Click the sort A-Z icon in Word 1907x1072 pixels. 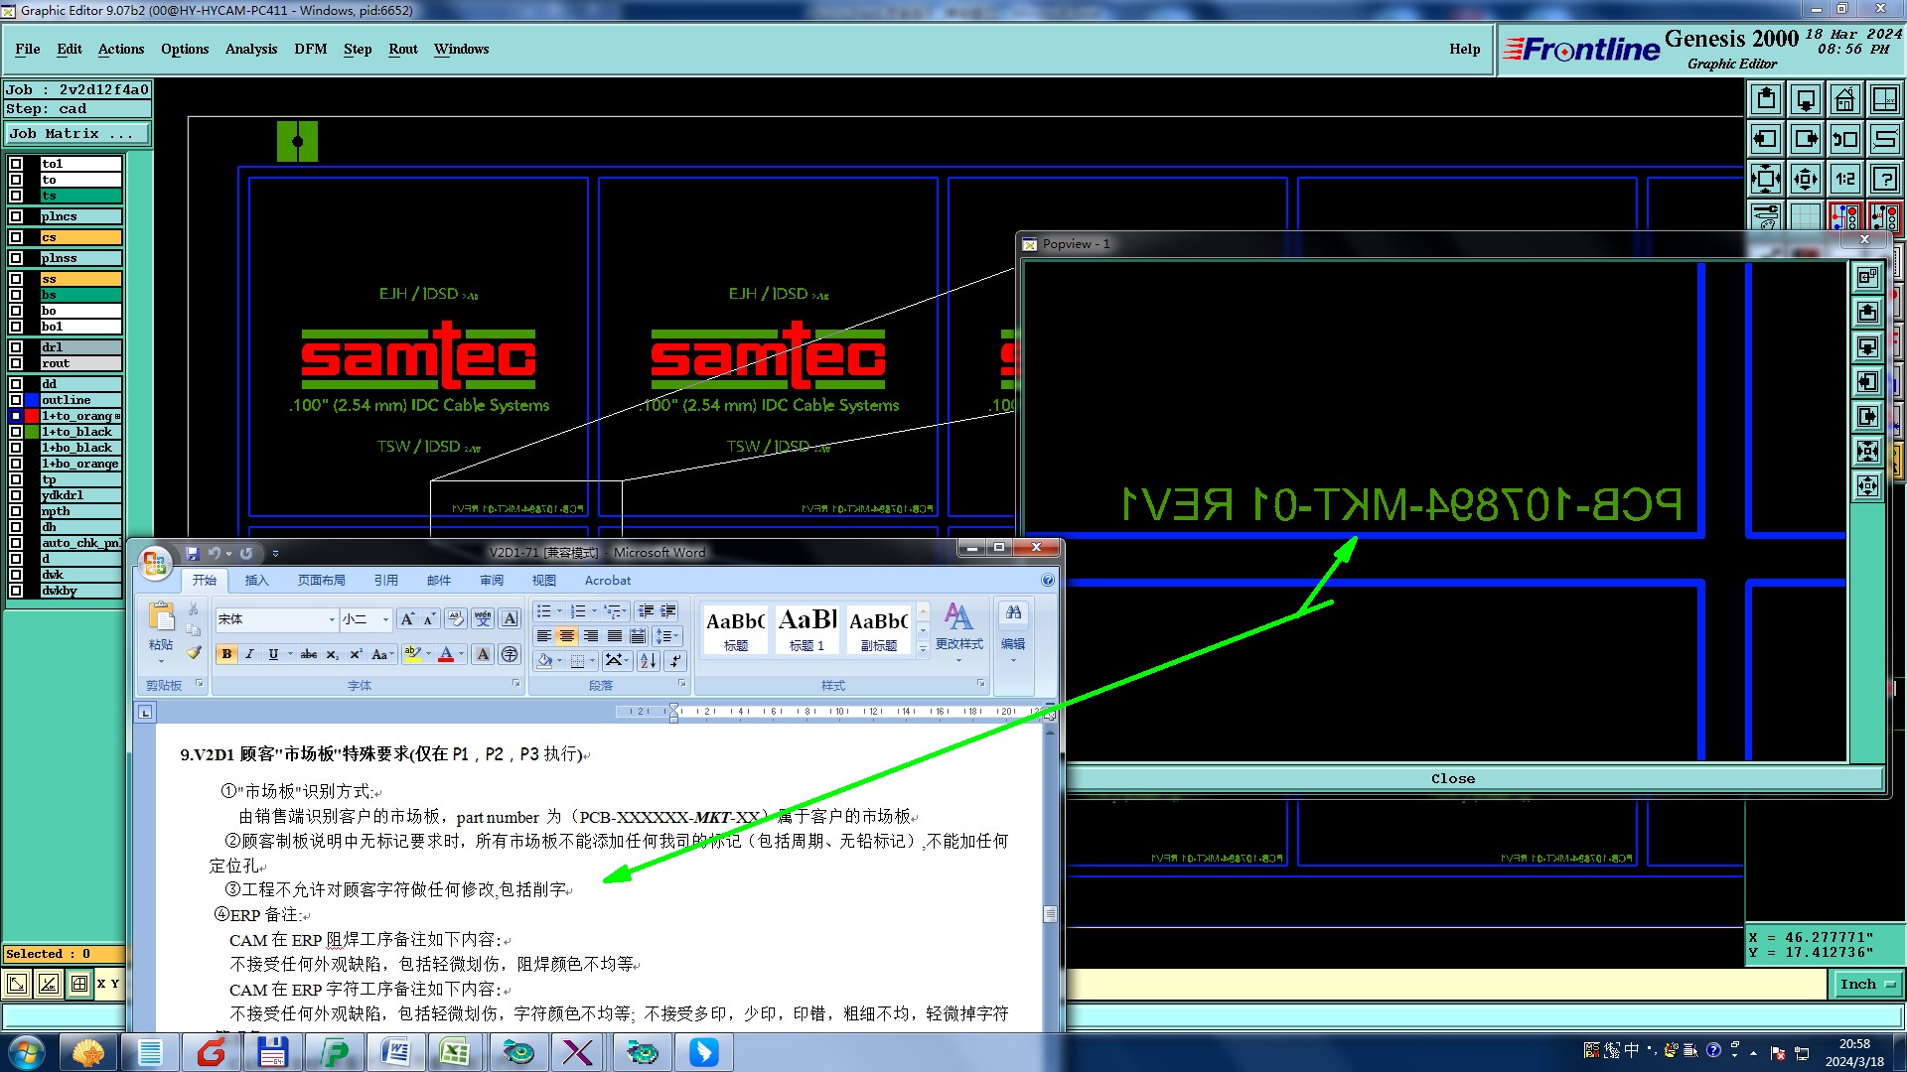pos(649,660)
